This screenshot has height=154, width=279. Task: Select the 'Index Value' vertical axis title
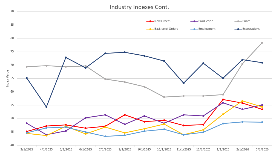(8, 78)
